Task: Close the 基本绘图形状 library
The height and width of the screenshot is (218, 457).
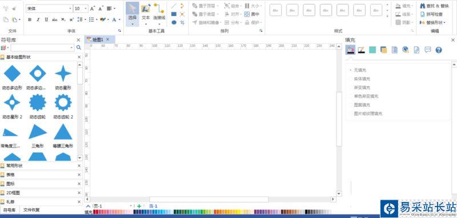Action: [79, 57]
